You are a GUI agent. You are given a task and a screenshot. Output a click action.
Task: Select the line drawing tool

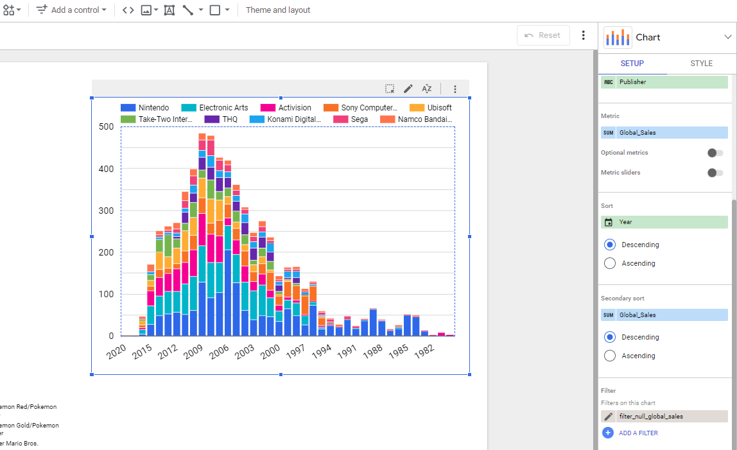188,10
